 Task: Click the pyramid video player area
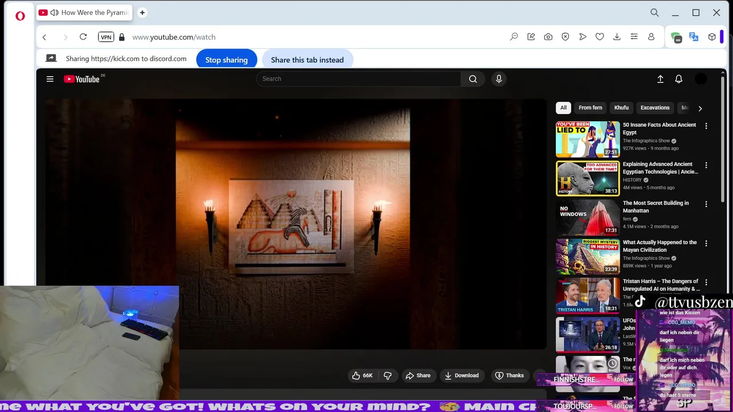[296, 224]
